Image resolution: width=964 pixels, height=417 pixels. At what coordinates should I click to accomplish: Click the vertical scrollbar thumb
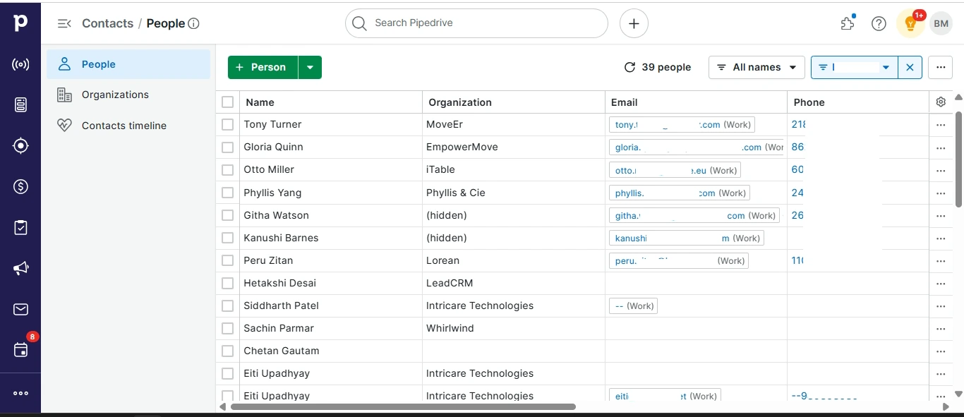(x=958, y=159)
